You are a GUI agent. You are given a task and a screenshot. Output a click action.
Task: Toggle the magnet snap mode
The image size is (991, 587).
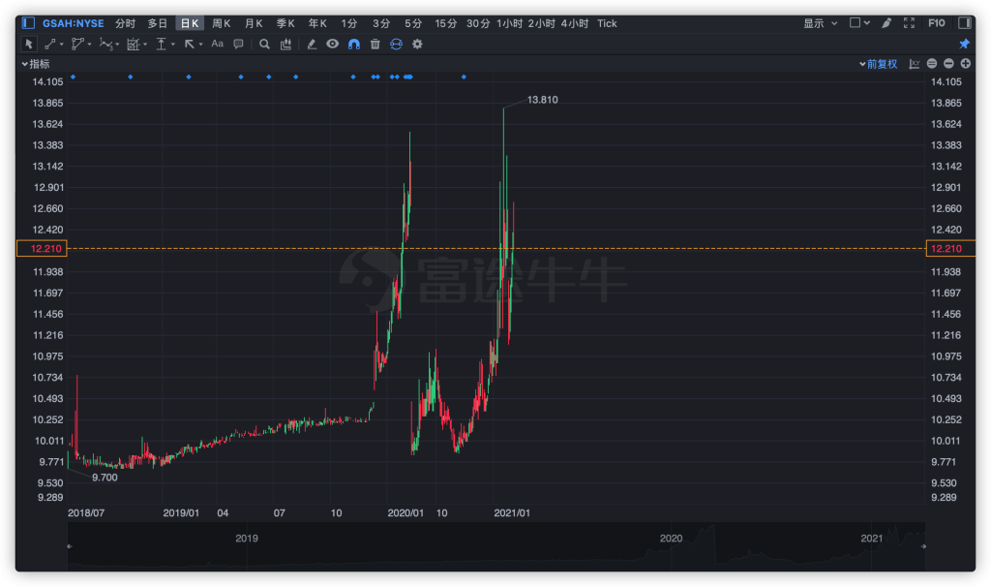coord(353,44)
